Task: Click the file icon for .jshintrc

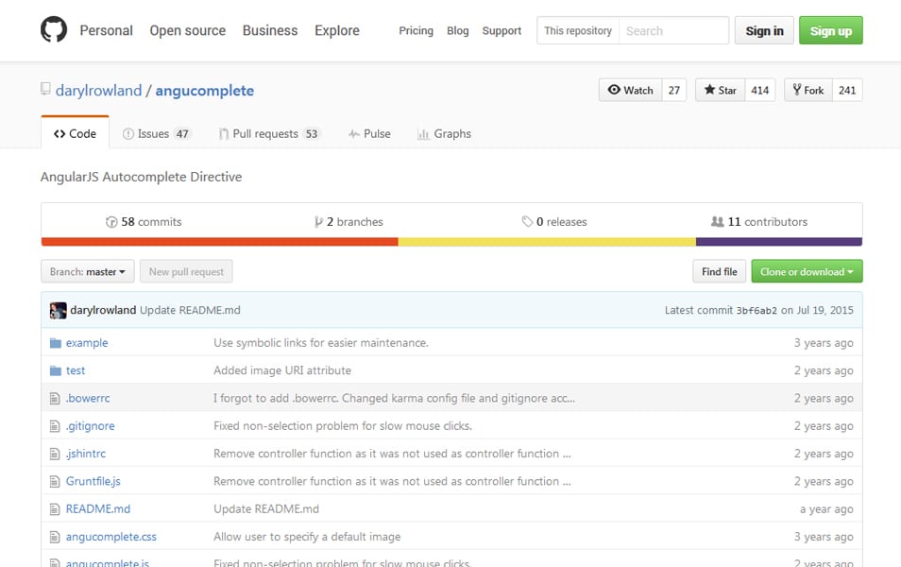Action: [55, 454]
